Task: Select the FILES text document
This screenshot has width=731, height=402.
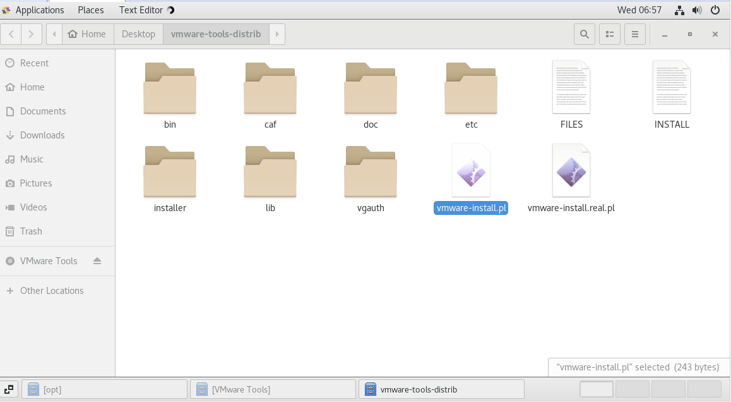Action: 571,87
